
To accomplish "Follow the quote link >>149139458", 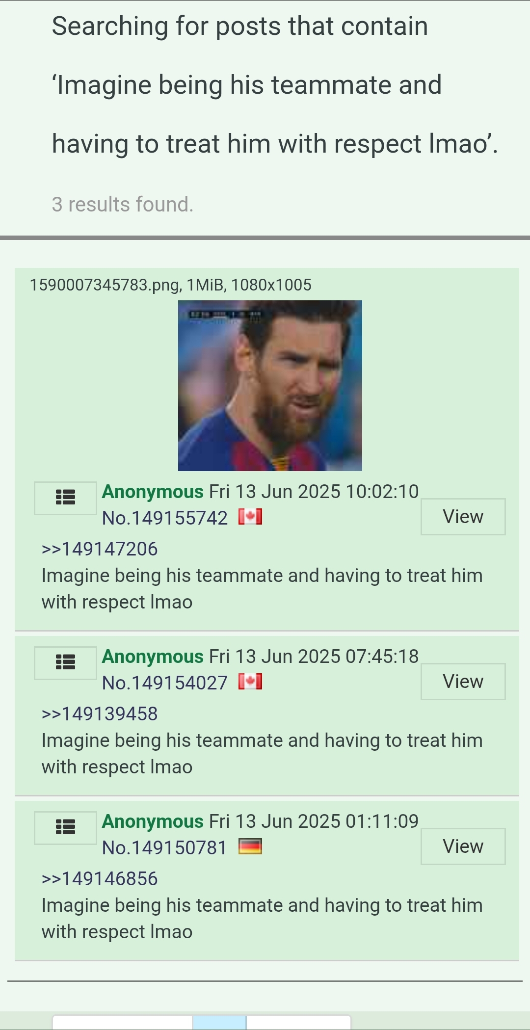I will point(100,713).
